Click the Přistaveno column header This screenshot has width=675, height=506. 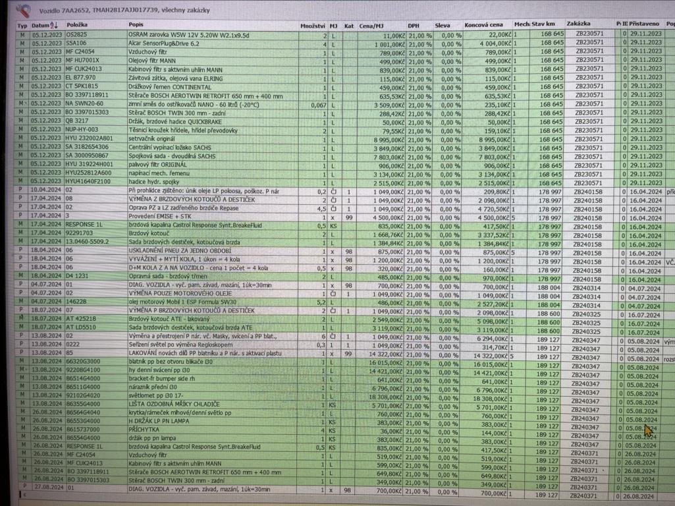(644, 24)
